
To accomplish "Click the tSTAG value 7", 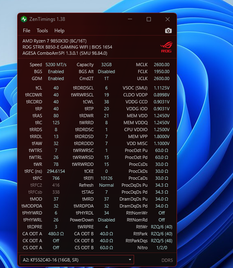I will pos(106,192).
